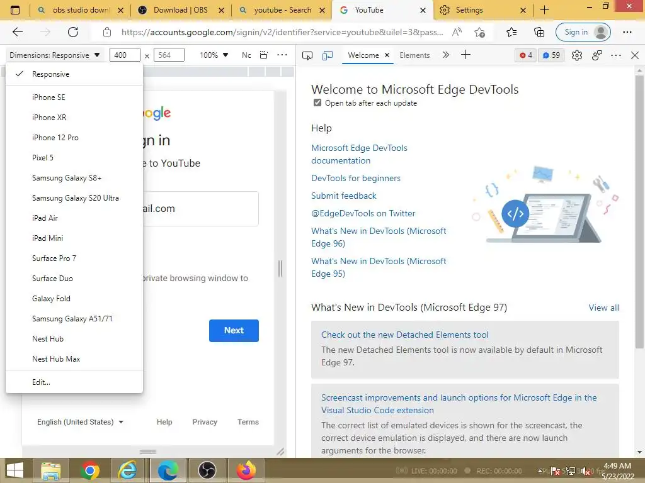Click the site lock icon in address bar
The width and height of the screenshot is (645, 483).
point(107,32)
